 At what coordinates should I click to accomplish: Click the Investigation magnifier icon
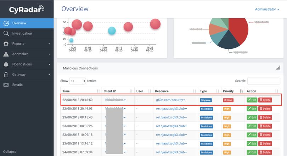coord(6,34)
